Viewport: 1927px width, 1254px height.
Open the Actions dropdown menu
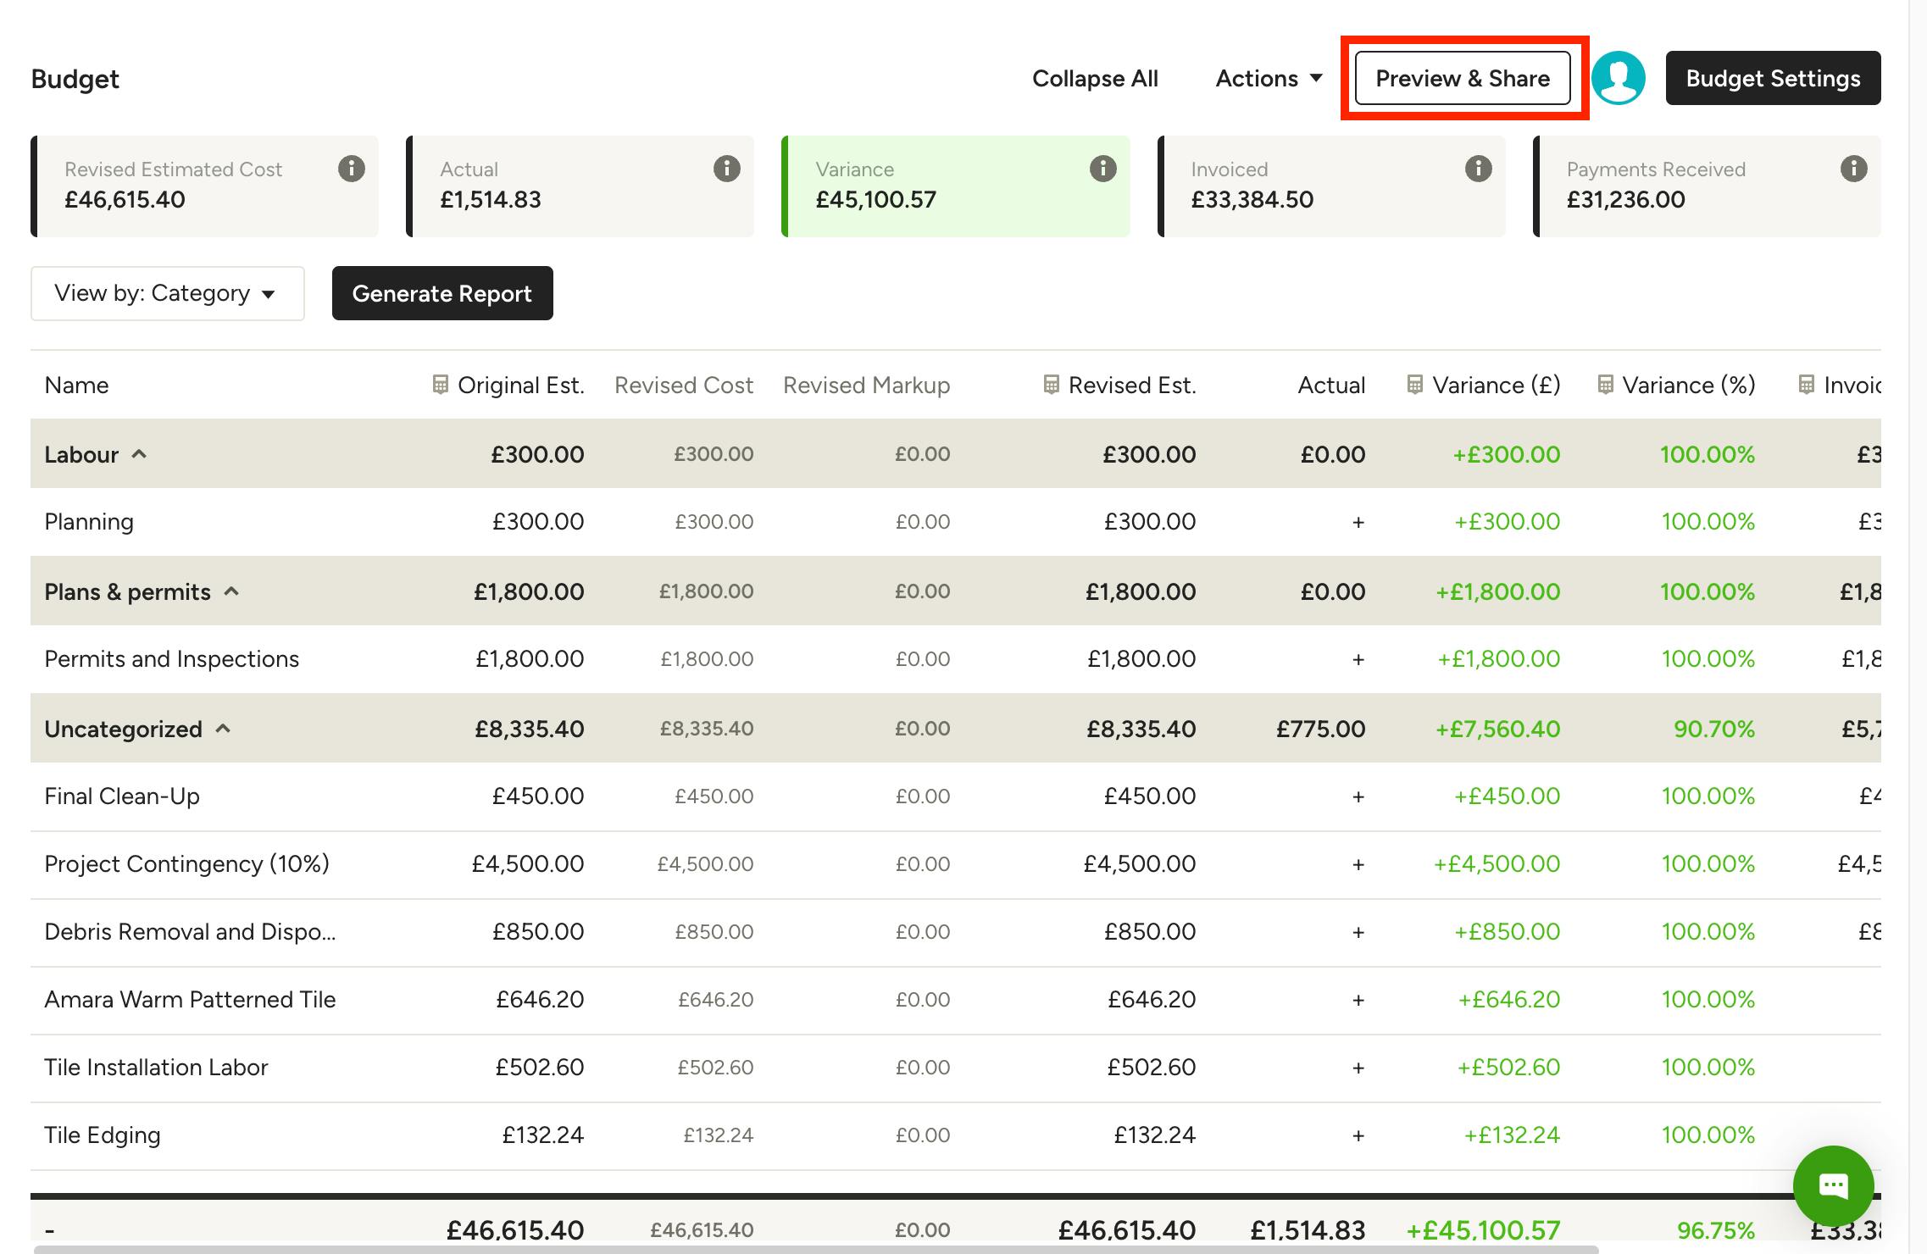(x=1269, y=78)
